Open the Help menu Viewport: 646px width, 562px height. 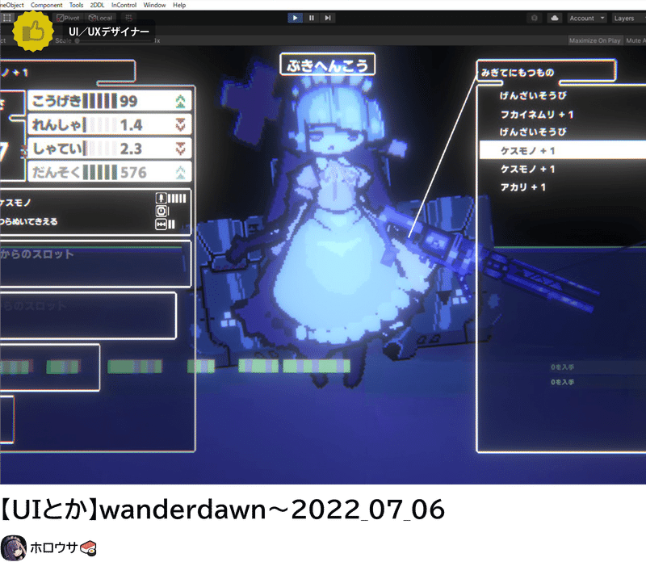[179, 5]
